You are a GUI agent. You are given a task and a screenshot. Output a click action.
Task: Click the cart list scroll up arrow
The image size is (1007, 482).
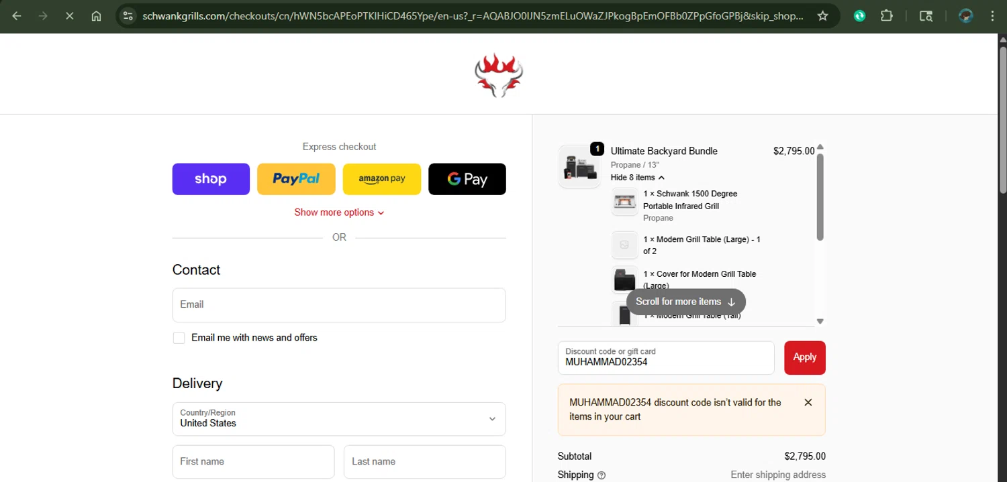820,147
